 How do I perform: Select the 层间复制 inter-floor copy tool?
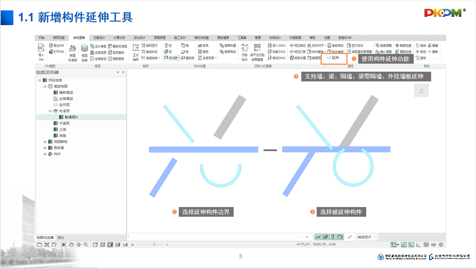point(116,52)
